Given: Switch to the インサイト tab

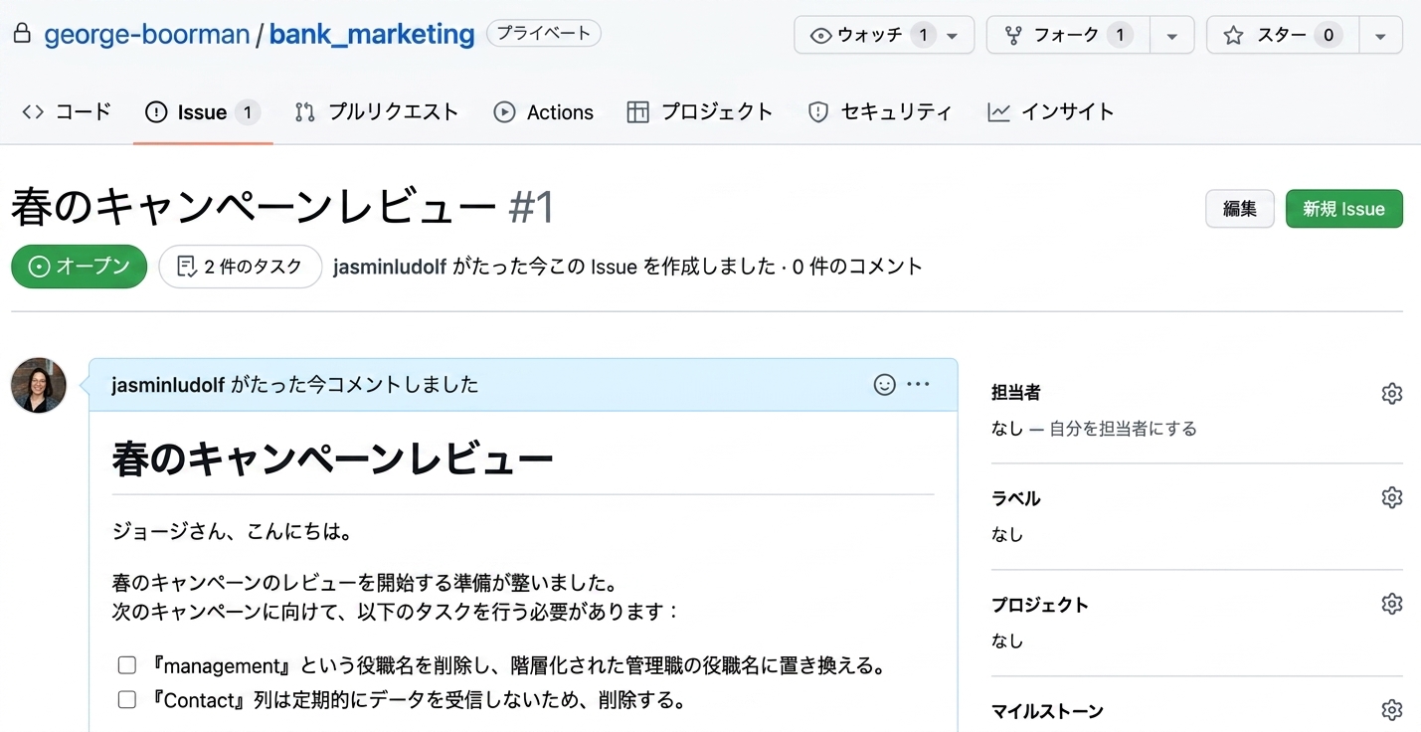Looking at the screenshot, I should [1051, 112].
